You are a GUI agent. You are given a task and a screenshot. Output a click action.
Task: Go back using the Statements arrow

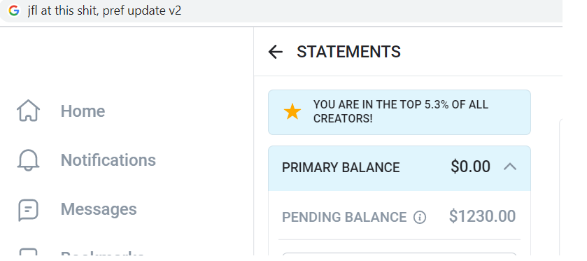276,52
